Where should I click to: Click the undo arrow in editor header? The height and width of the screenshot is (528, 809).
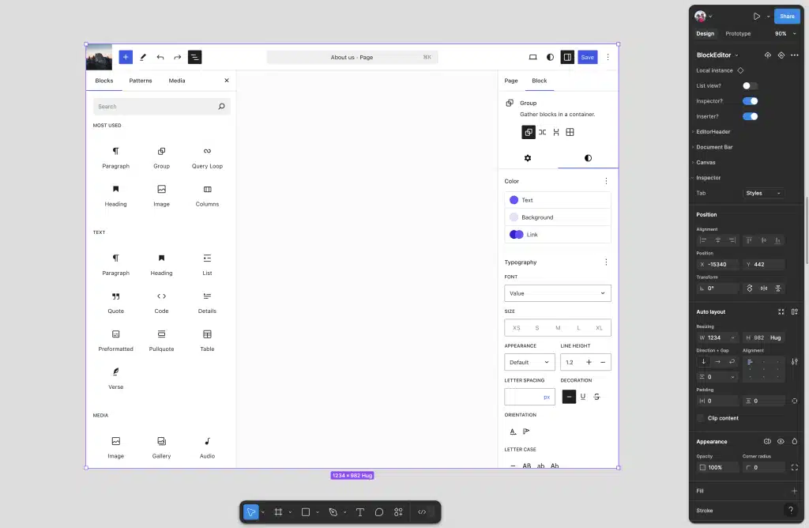[x=160, y=57]
